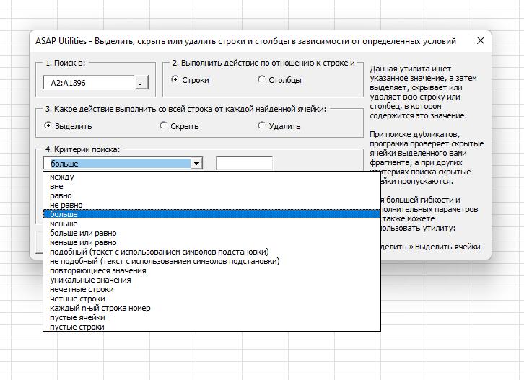Select the Столбцы radio button
This screenshot has height=380, width=524.
pyautogui.click(x=262, y=80)
